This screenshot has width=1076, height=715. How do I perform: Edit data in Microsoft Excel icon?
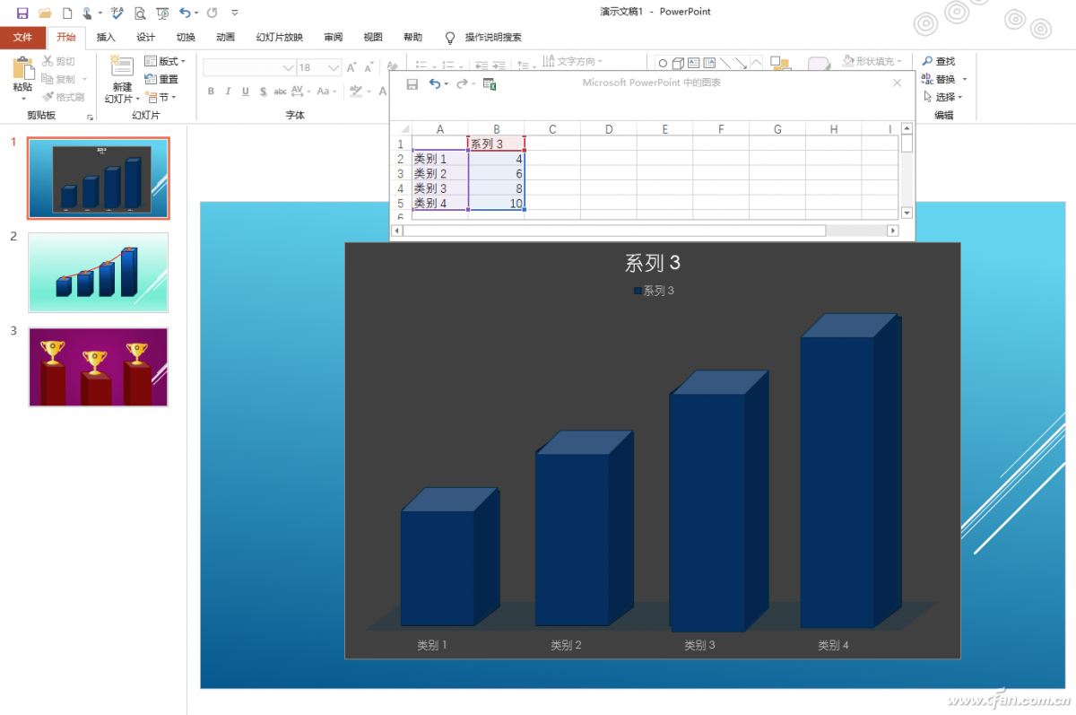pyautogui.click(x=490, y=83)
